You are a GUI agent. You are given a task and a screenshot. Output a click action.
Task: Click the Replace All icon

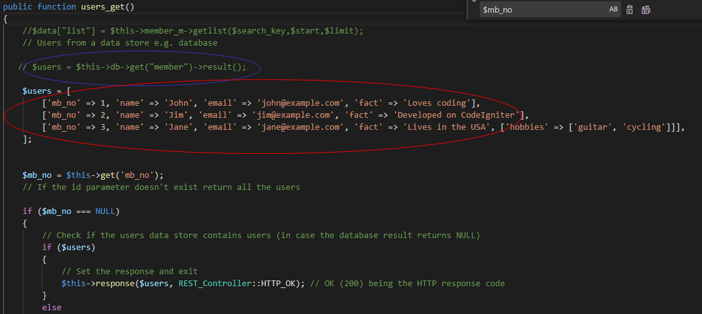click(x=646, y=9)
